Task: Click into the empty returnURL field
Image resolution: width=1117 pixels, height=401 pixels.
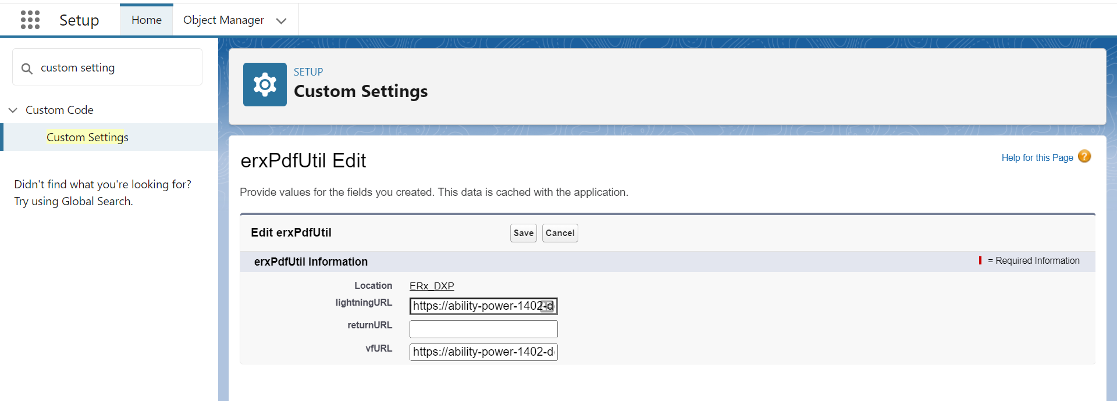Action: tap(483, 329)
